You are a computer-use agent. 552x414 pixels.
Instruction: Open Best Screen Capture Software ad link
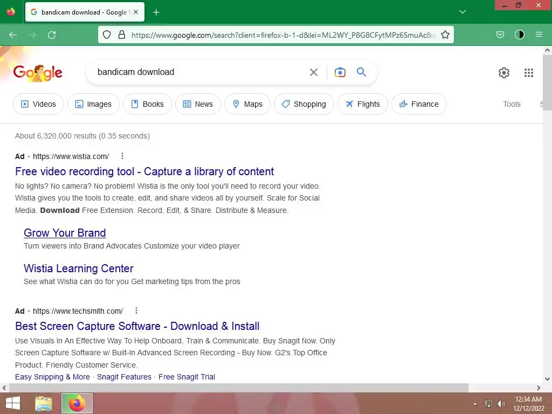tap(137, 326)
